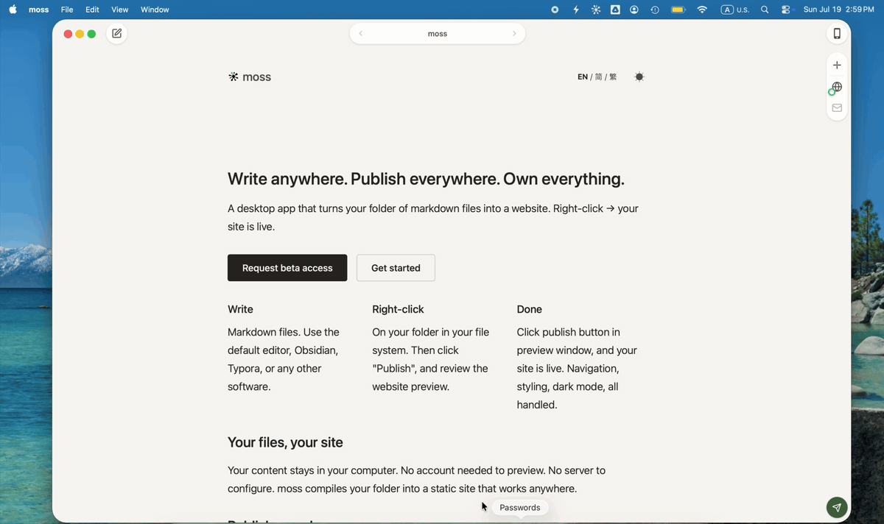Click the U.S. input source indicator
Screen dimensions: 884x524
(735, 10)
